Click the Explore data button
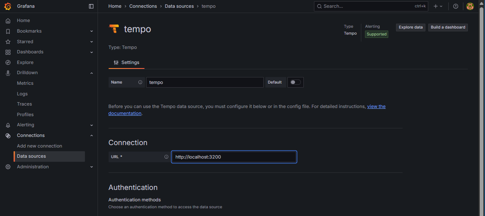 pos(410,27)
